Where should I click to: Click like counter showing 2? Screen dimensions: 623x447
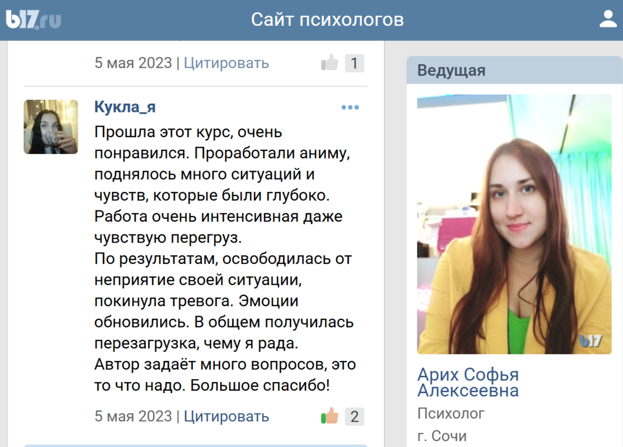pos(354,417)
